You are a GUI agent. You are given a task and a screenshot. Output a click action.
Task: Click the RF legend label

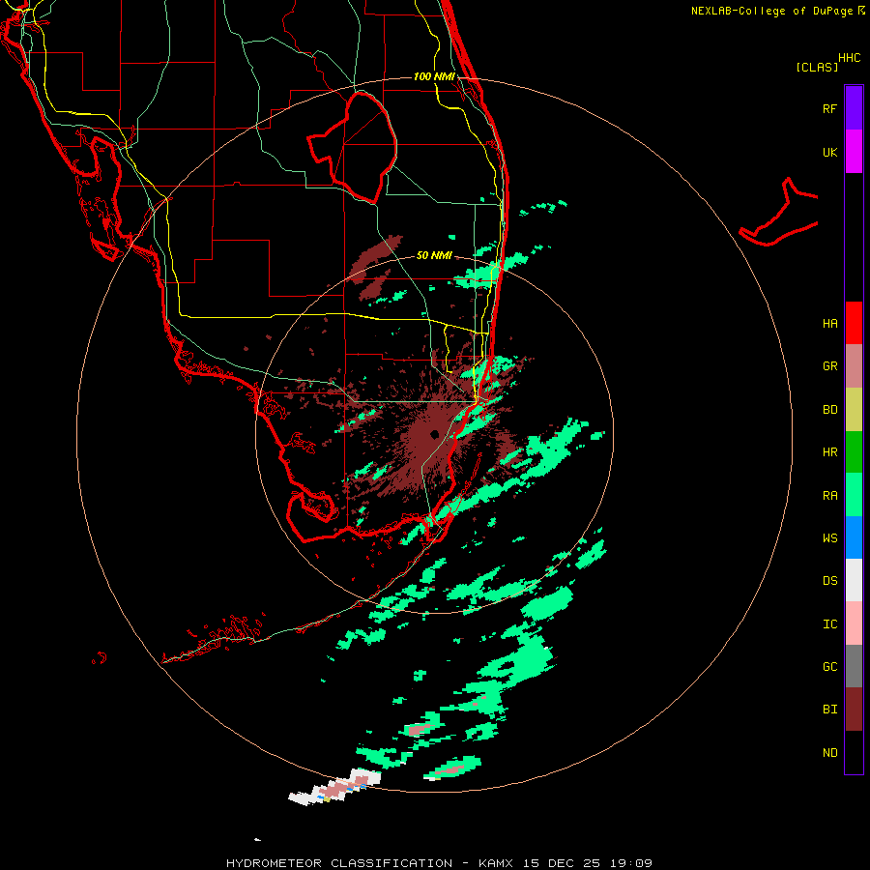[x=829, y=108]
